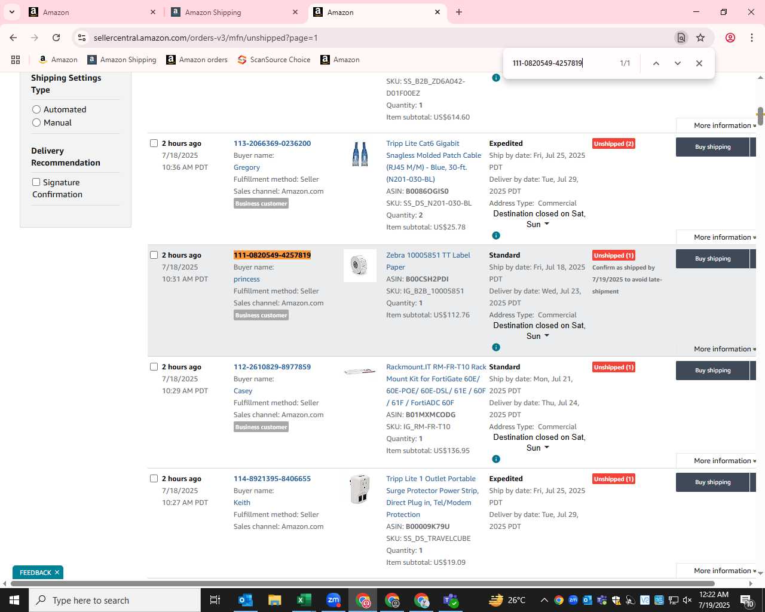Screen dimensions: 765x612
Task: Open buyer name link princess
Action: point(247,279)
